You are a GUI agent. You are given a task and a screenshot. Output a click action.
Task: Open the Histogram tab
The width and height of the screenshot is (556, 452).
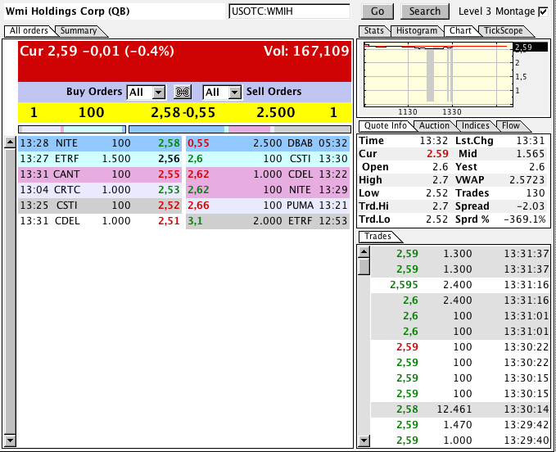tap(416, 31)
